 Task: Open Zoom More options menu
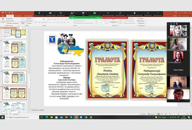[x=157, y=14]
